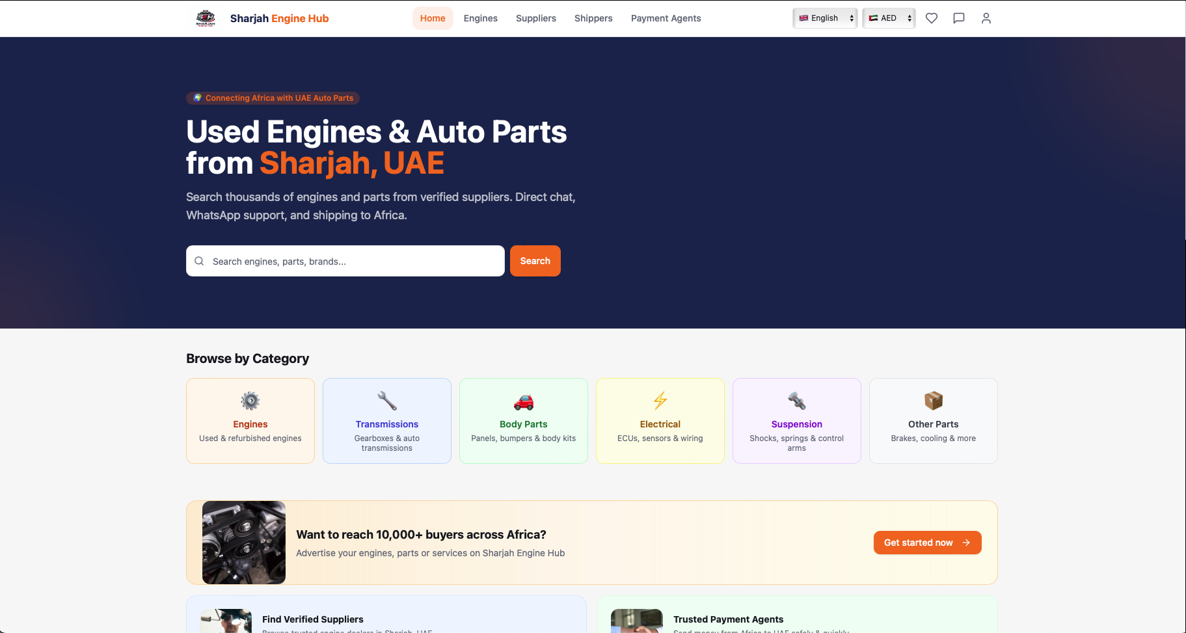Click 'Panels, bumpers & body kits' description text

[x=524, y=438]
